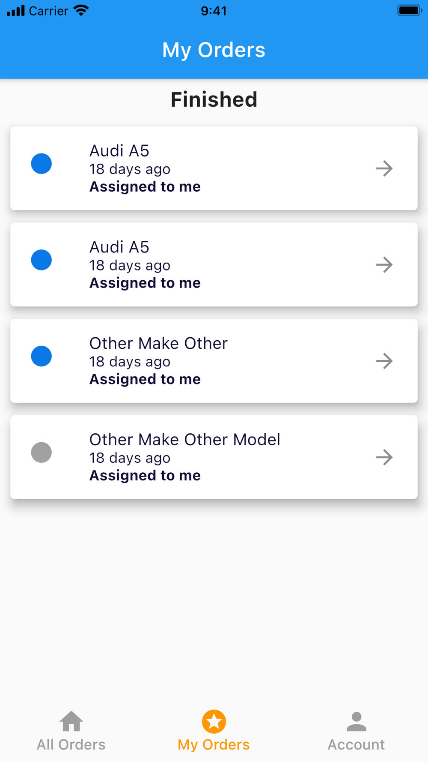Switch to the All Orders tab label

pos(71,744)
